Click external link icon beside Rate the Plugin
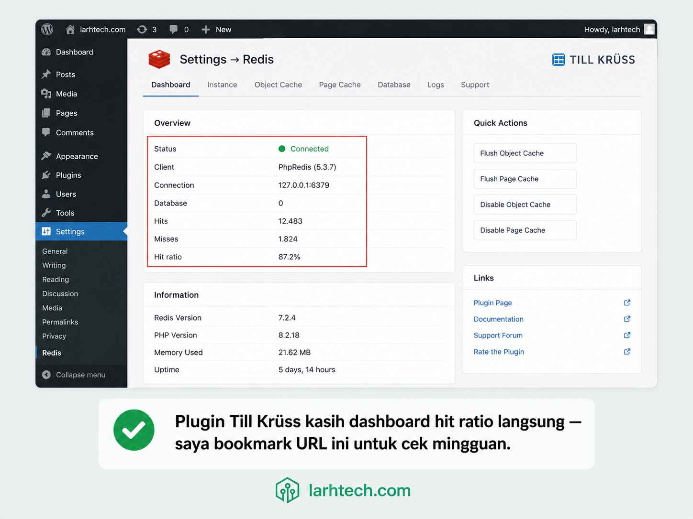The image size is (693, 519). (627, 351)
